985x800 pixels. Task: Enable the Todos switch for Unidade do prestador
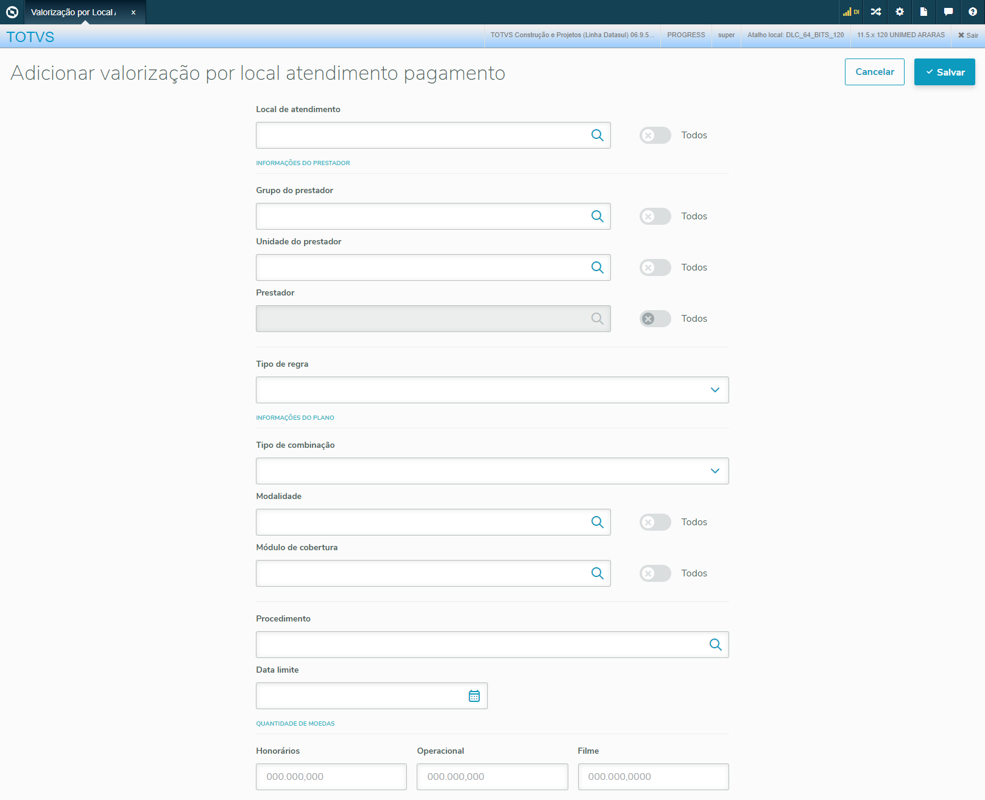[655, 267]
